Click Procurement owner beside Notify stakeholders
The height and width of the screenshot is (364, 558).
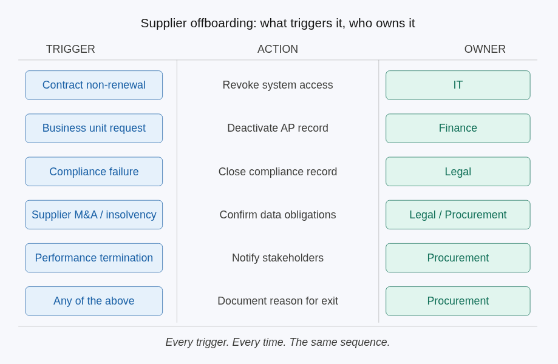pos(458,258)
